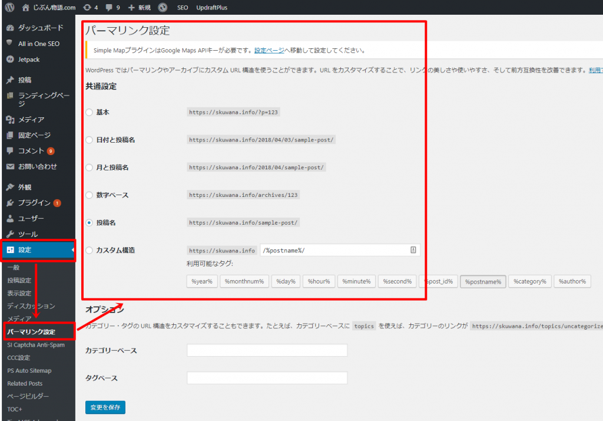The image size is (603, 421).
Task: Open TOC+ settings item
Action: (15, 409)
